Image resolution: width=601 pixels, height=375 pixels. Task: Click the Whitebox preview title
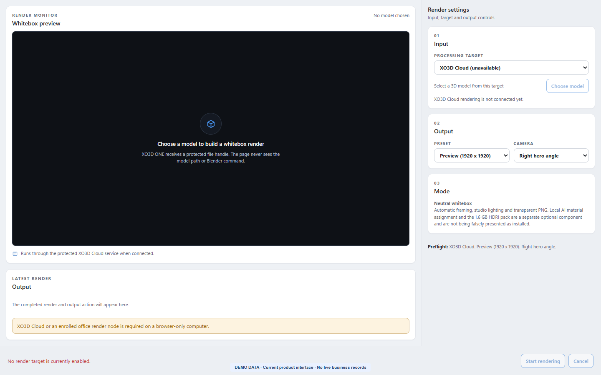36,23
